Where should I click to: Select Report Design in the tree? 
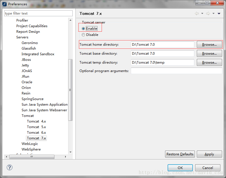[28, 31]
